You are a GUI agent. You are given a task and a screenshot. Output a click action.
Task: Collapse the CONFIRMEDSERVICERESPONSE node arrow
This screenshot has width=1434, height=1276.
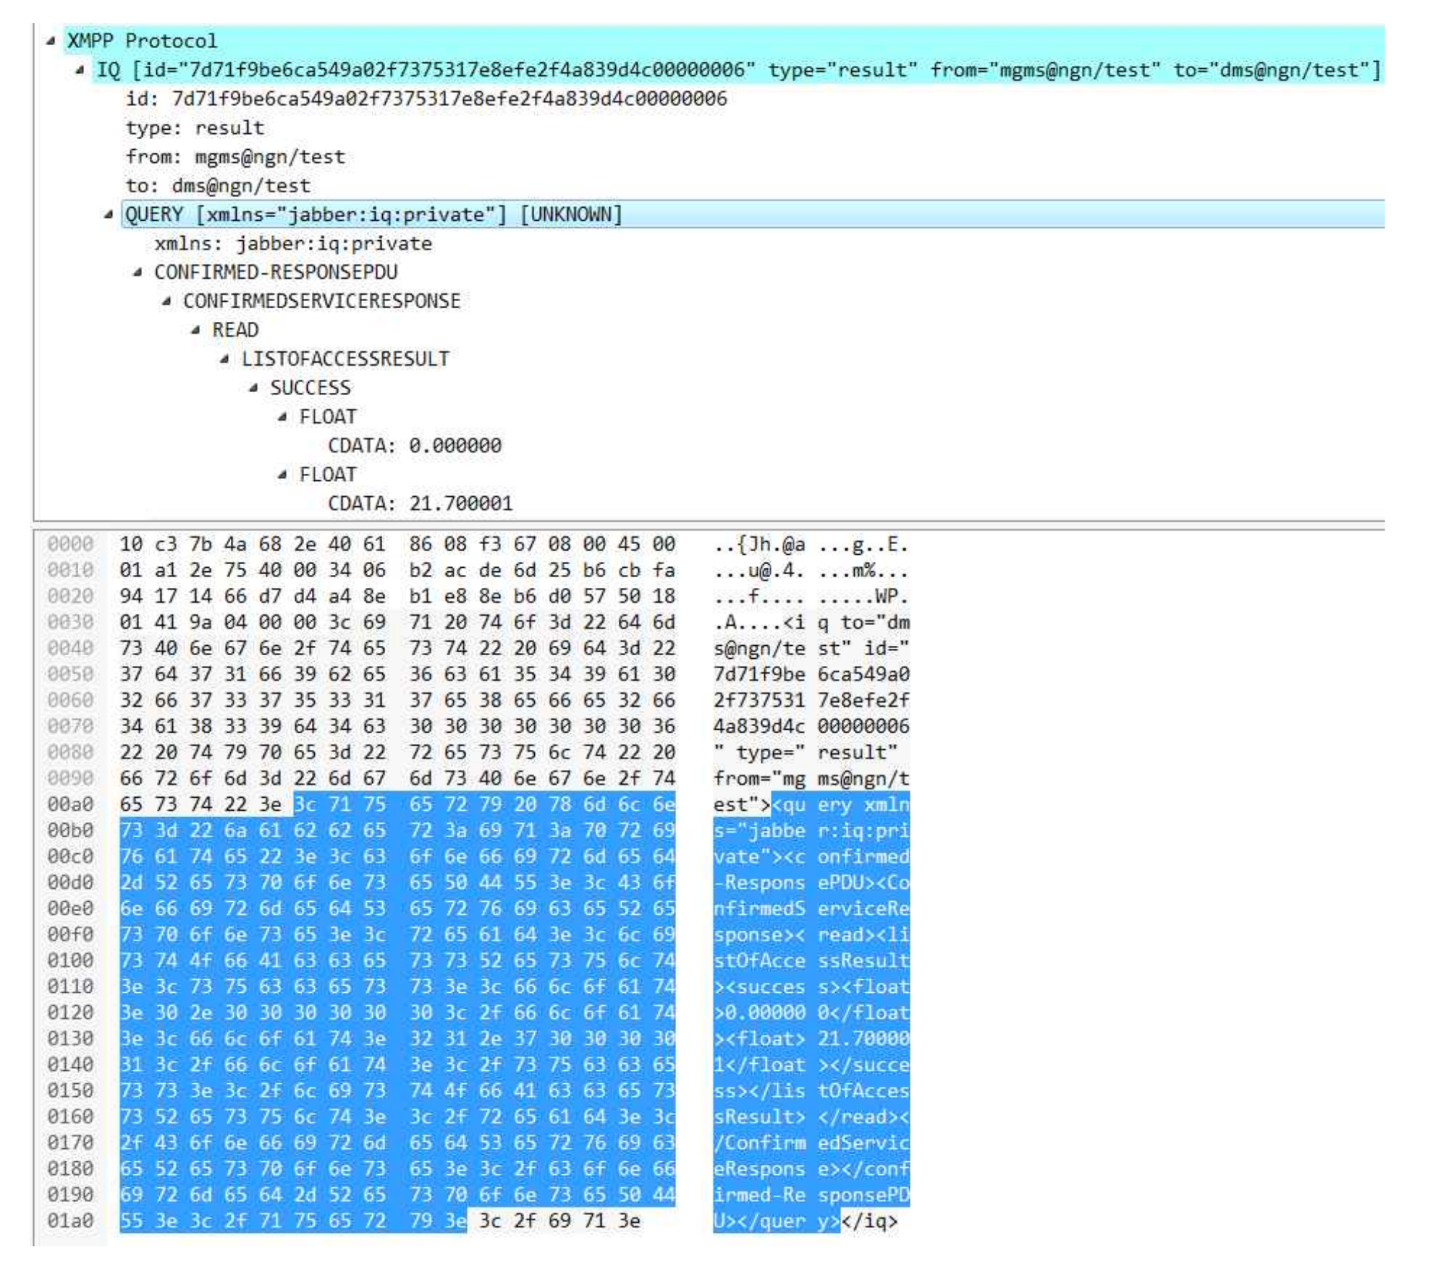166,301
